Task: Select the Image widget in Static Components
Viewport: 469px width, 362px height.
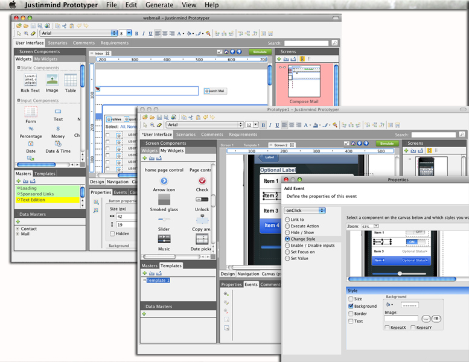Action: pyautogui.click(x=52, y=80)
